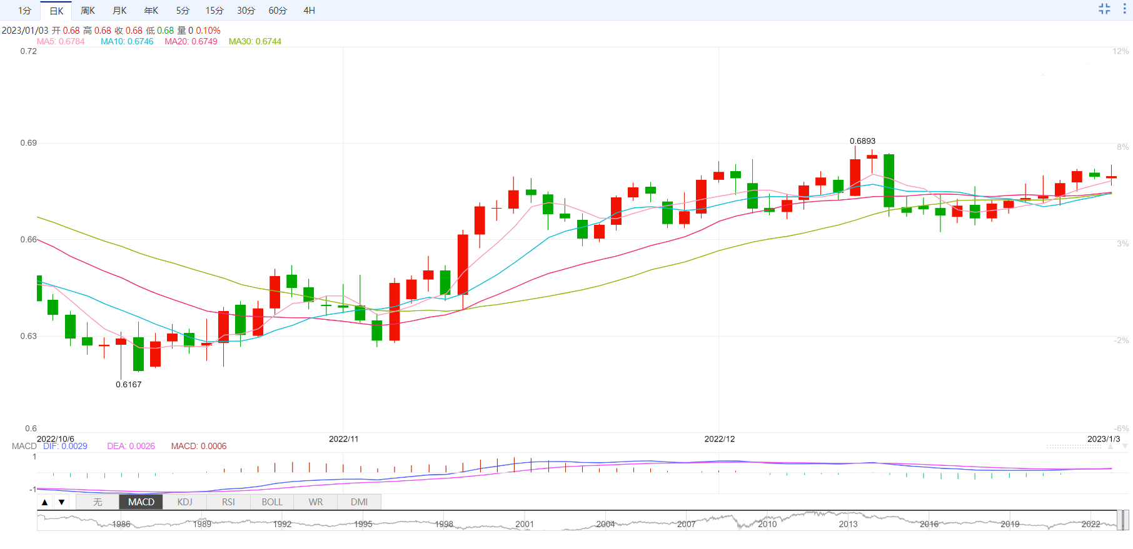Click the 2022/12 date axis label
Viewport: 1133px width, 549px height.
(720, 439)
